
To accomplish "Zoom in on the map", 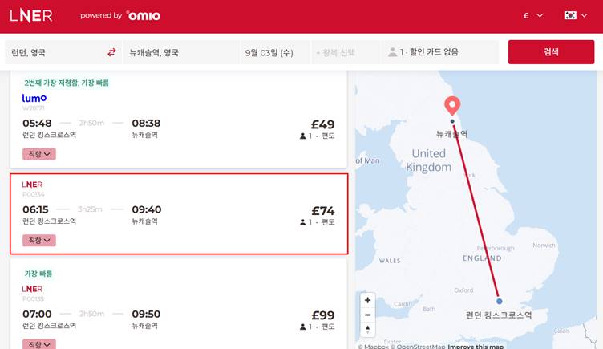I will (367, 300).
